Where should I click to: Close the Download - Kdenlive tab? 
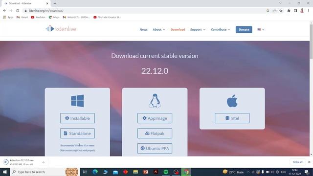47,3
